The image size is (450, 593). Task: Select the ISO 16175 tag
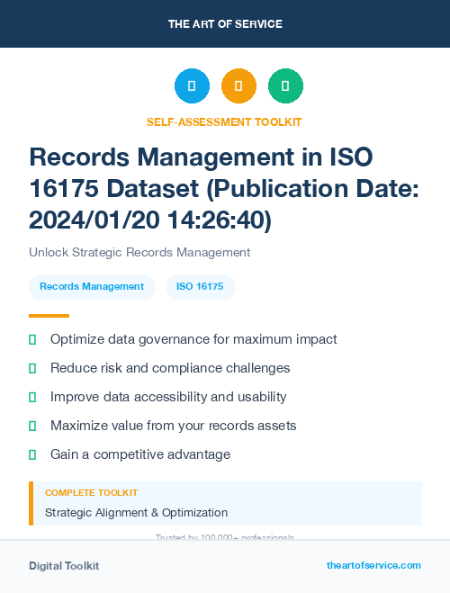[200, 287]
